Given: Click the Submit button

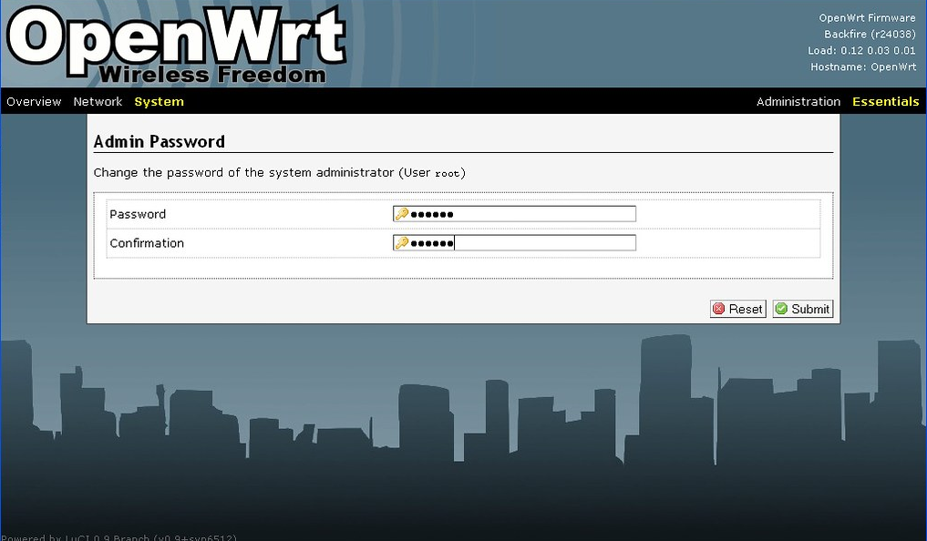Looking at the screenshot, I should point(803,309).
